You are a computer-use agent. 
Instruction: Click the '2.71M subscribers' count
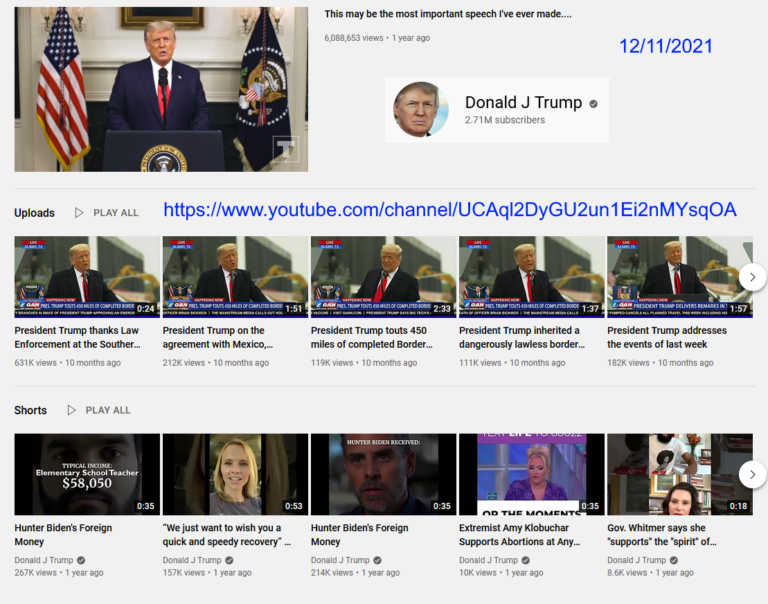(504, 120)
